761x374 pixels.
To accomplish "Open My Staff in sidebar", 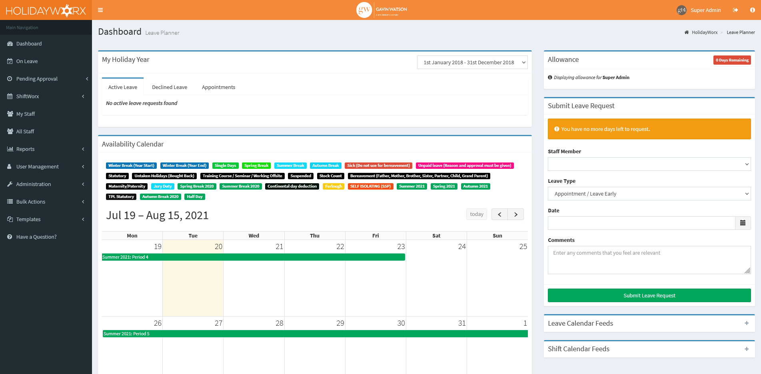I will coord(46,114).
